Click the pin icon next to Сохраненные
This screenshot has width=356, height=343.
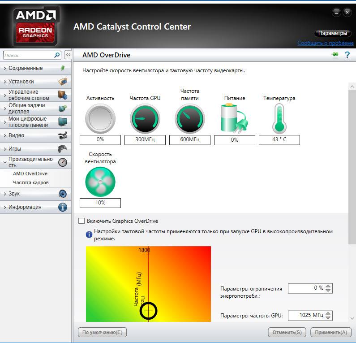(63, 68)
